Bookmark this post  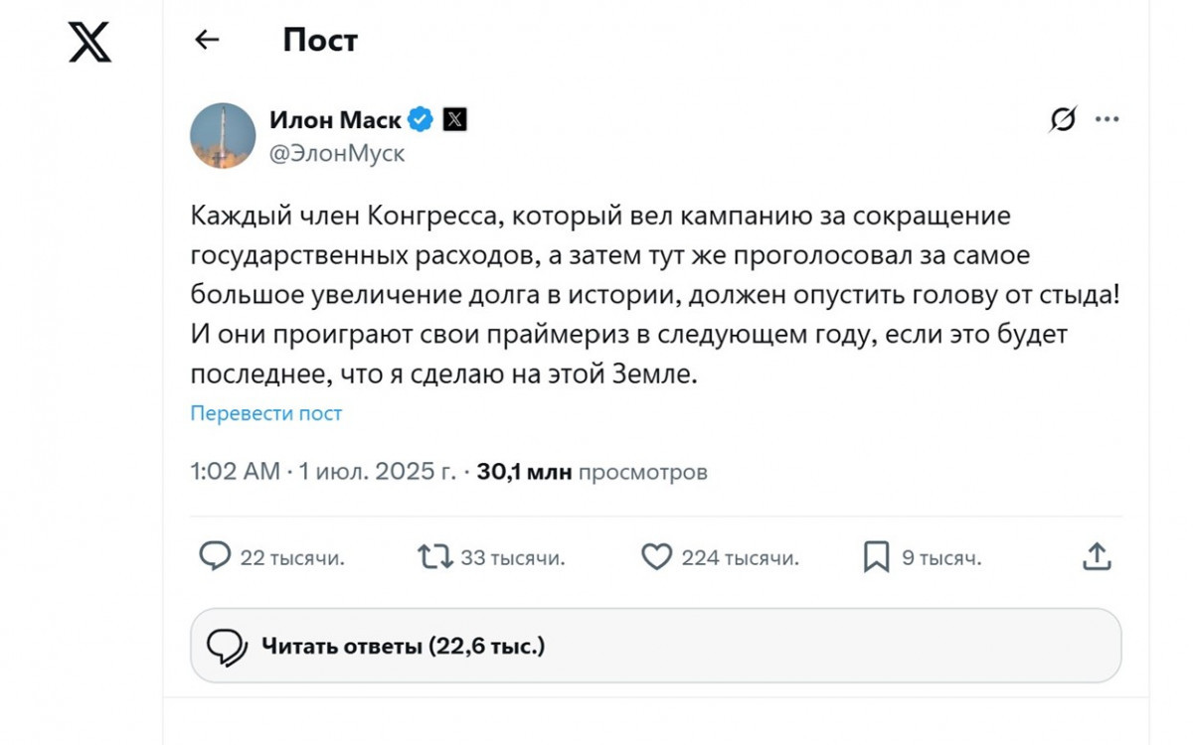click(x=876, y=556)
